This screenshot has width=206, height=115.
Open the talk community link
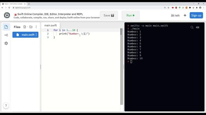click(x=175, y=15)
